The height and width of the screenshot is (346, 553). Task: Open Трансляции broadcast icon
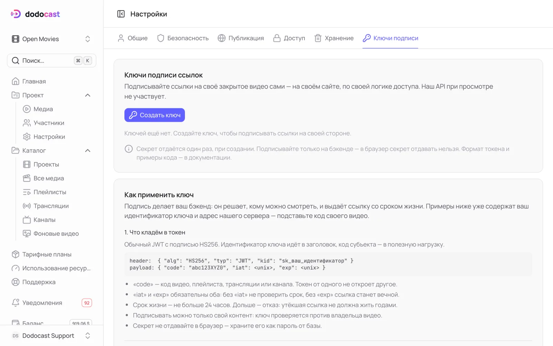pos(27,206)
